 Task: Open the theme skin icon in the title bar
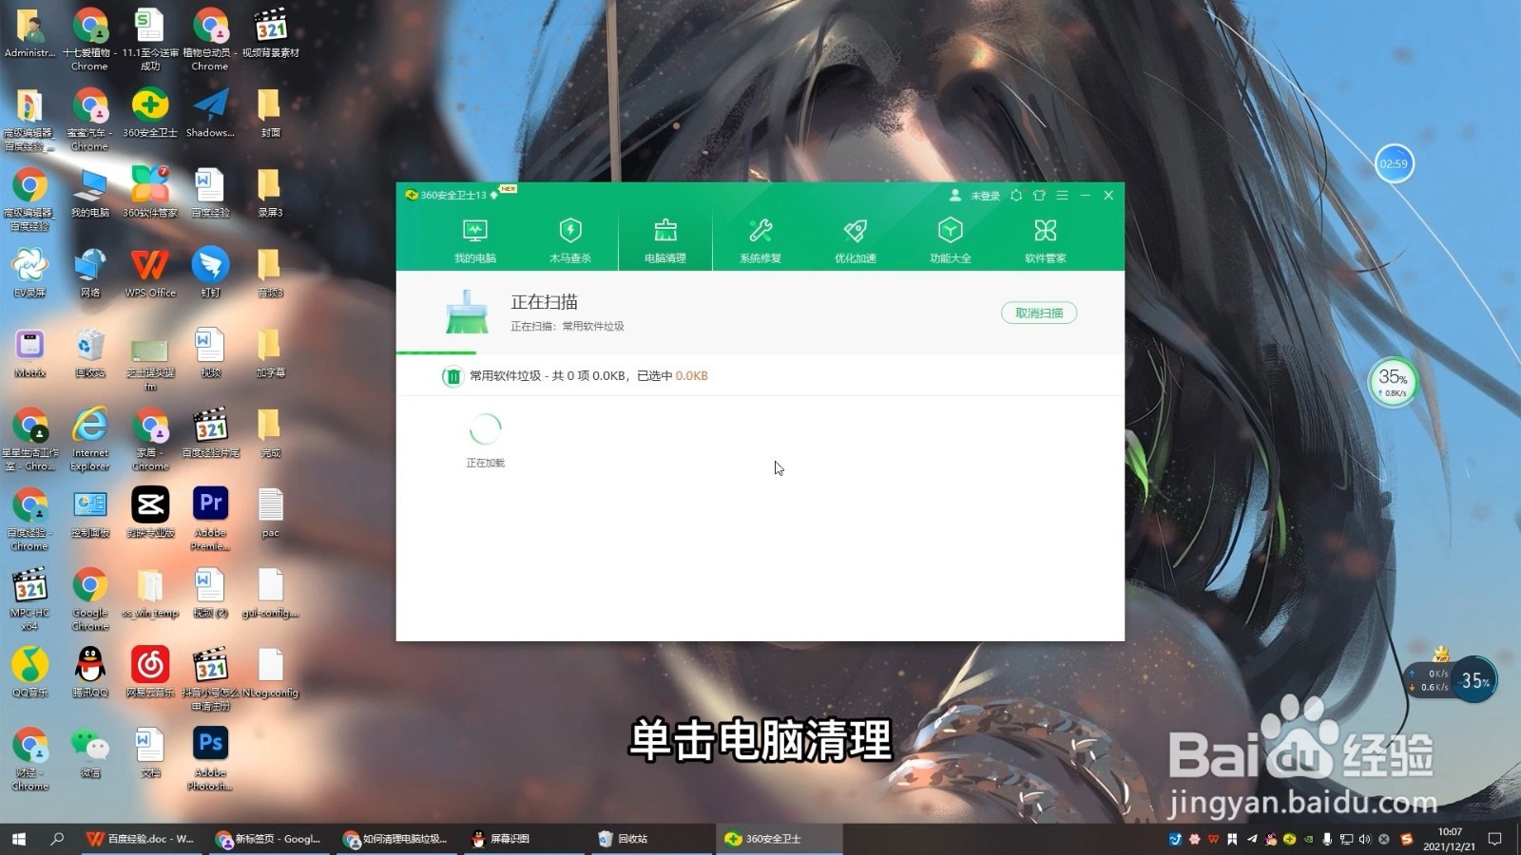pyautogui.click(x=1039, y=196)
